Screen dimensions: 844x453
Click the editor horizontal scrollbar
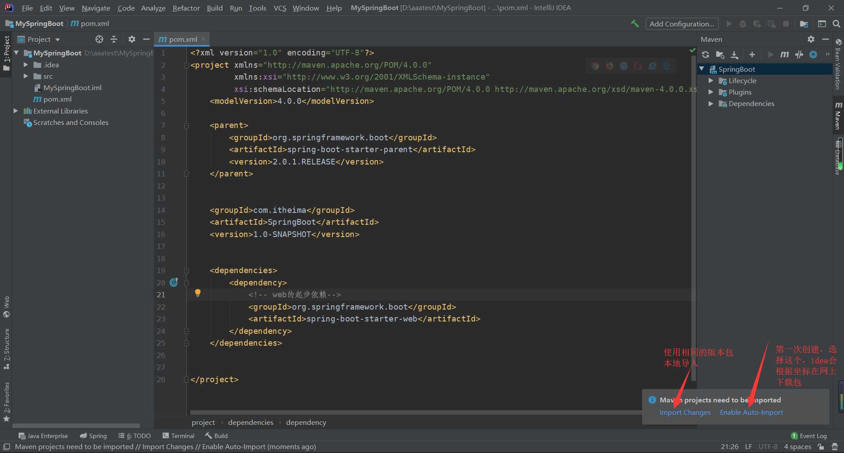point(416,413)
